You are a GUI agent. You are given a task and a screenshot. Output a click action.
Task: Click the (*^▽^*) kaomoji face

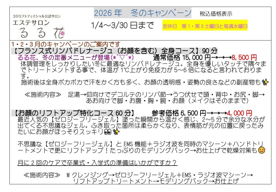[x=122, y=57]
